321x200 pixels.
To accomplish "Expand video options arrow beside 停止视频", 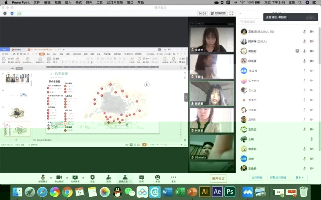I will tap(67, 178).
